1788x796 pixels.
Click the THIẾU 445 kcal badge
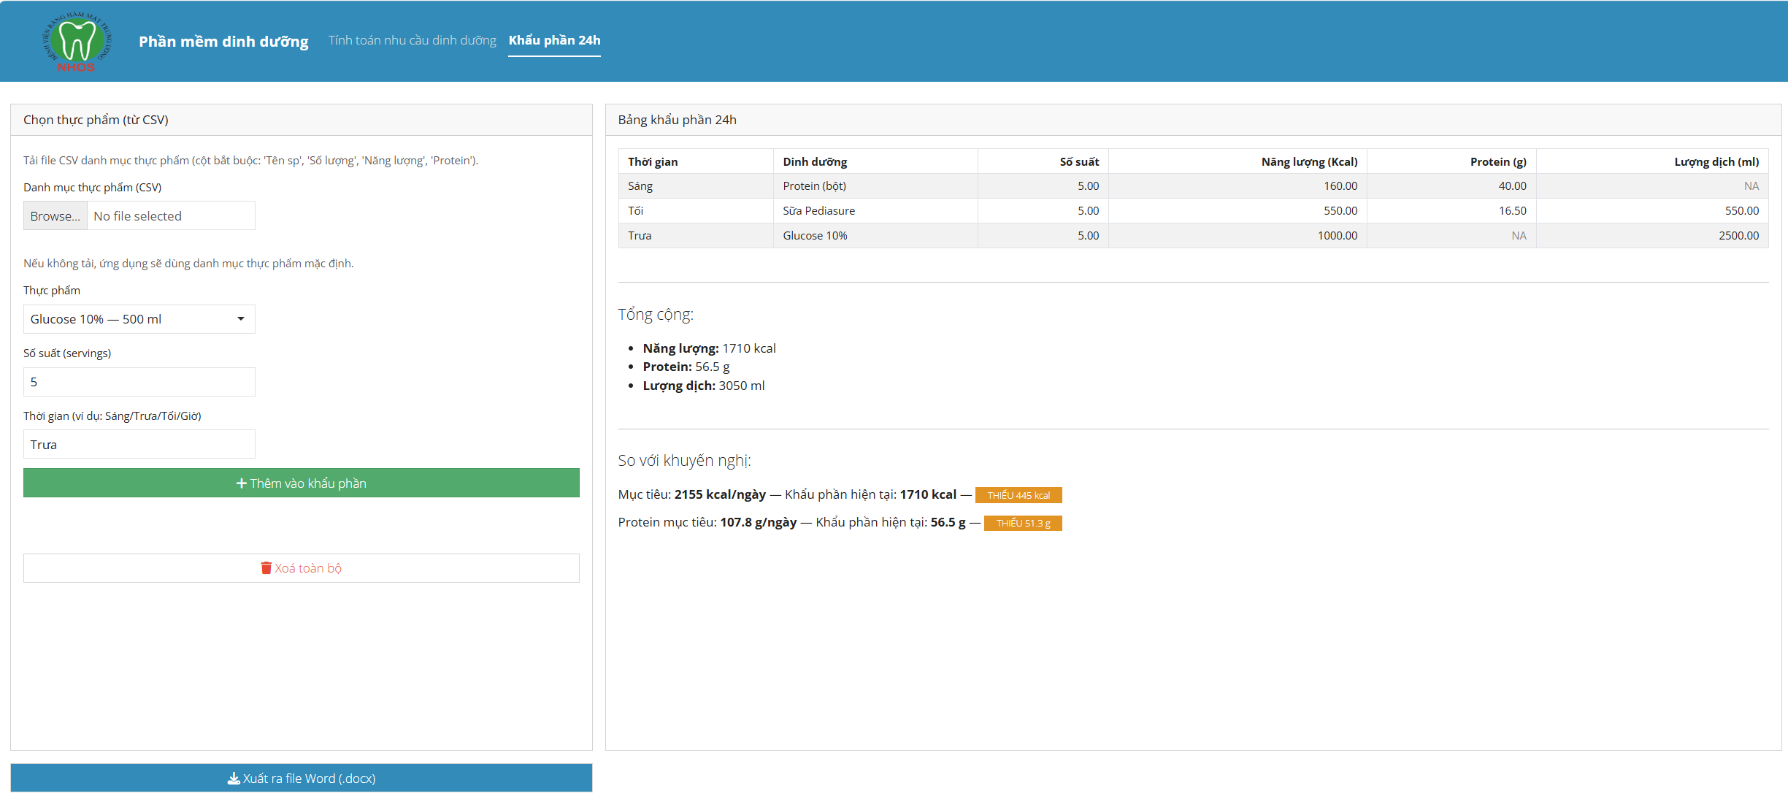coord(1018,495)
